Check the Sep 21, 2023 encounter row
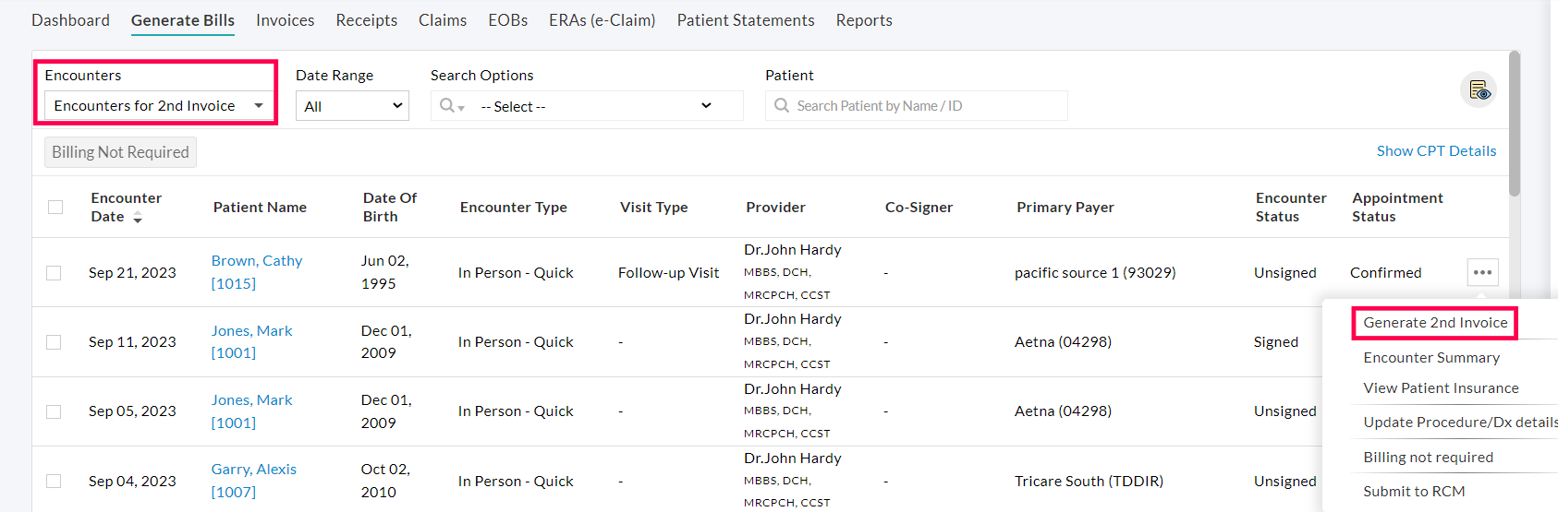Image resolution: width=1558 pixels, height=512 pixels. (54, 273)
